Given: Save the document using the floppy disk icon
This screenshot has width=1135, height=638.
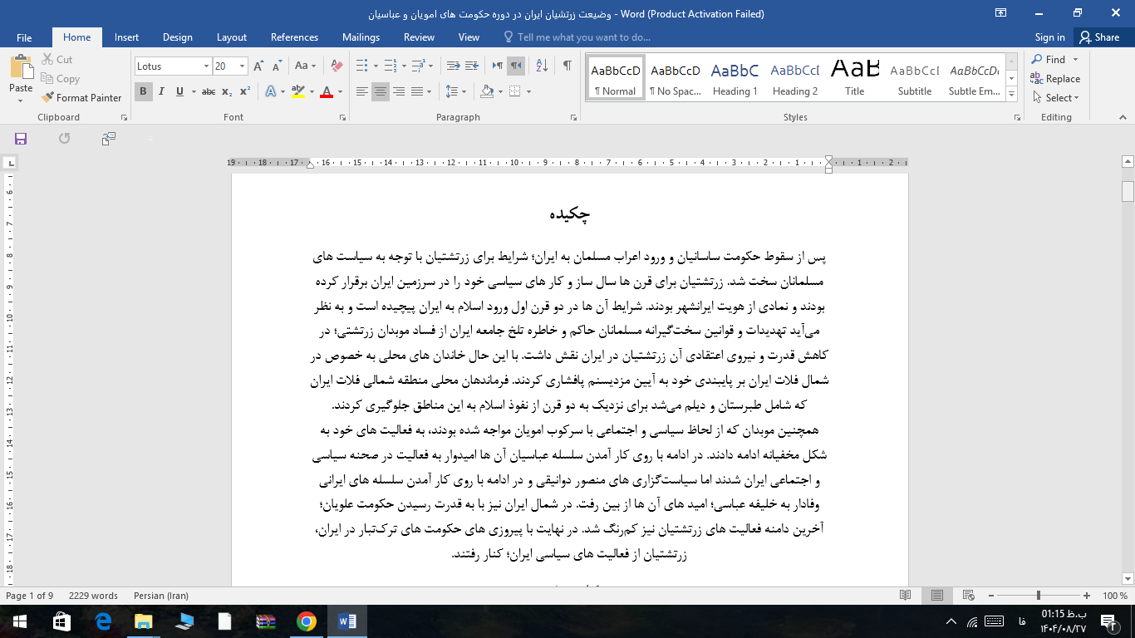Looking at the screenshot, I should (x=21, y=139).
